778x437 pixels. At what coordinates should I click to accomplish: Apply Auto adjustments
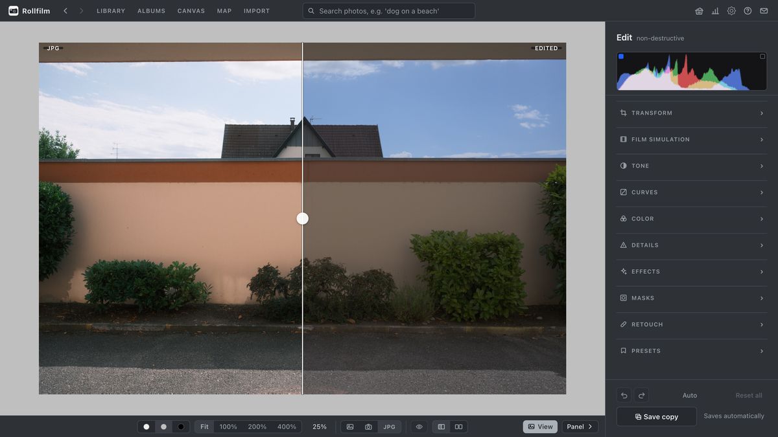690,396
